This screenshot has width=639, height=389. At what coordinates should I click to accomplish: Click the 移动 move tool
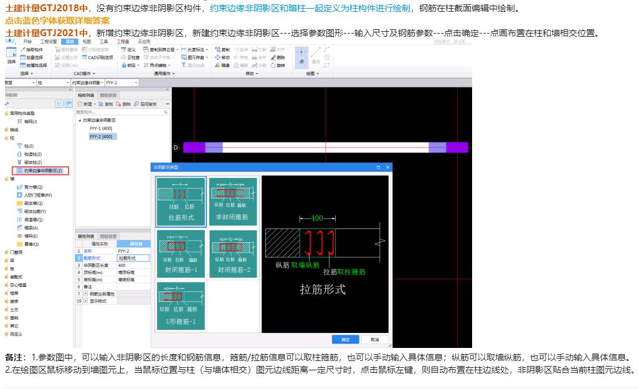pyautogui.click(x=222, y=57)
